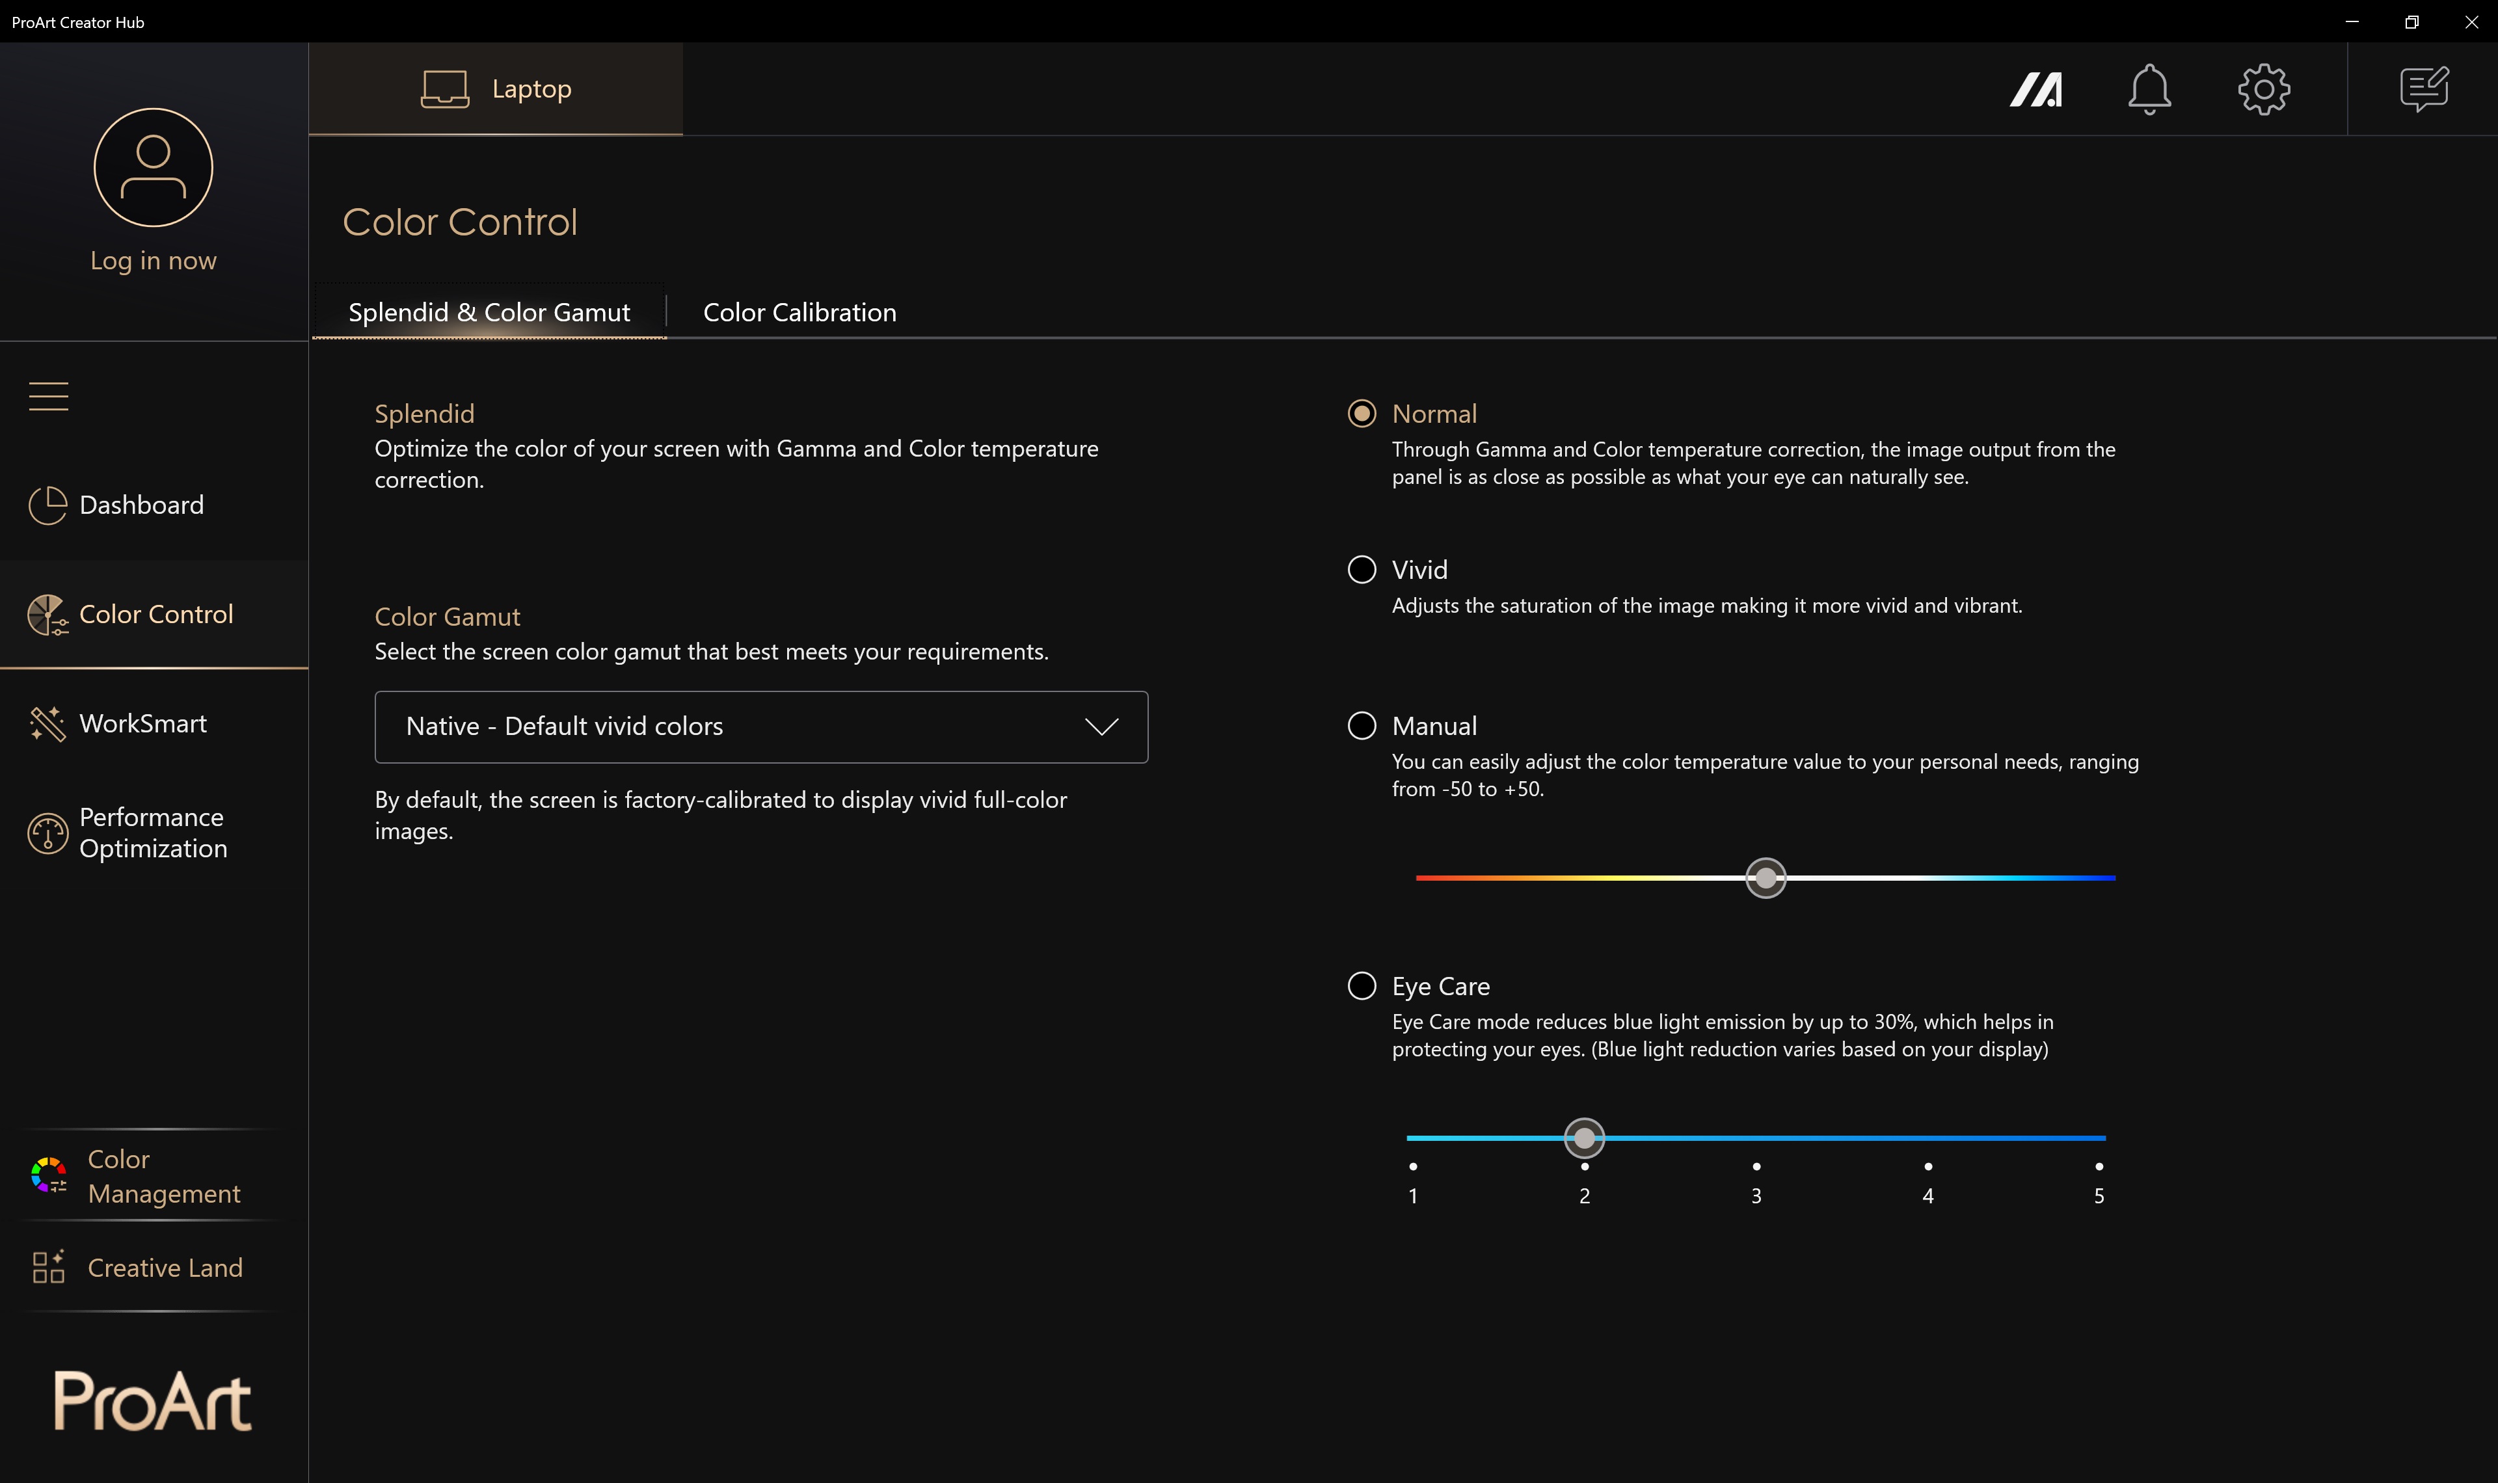Click the Log in now link
This screenshot has height=1483, width=2498.
pos(153,261)
